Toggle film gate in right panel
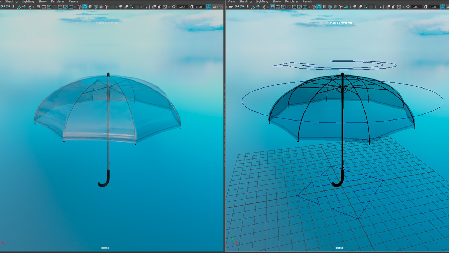Image resolution: width=449 pixels, height=253 pixels. point(277,7)
